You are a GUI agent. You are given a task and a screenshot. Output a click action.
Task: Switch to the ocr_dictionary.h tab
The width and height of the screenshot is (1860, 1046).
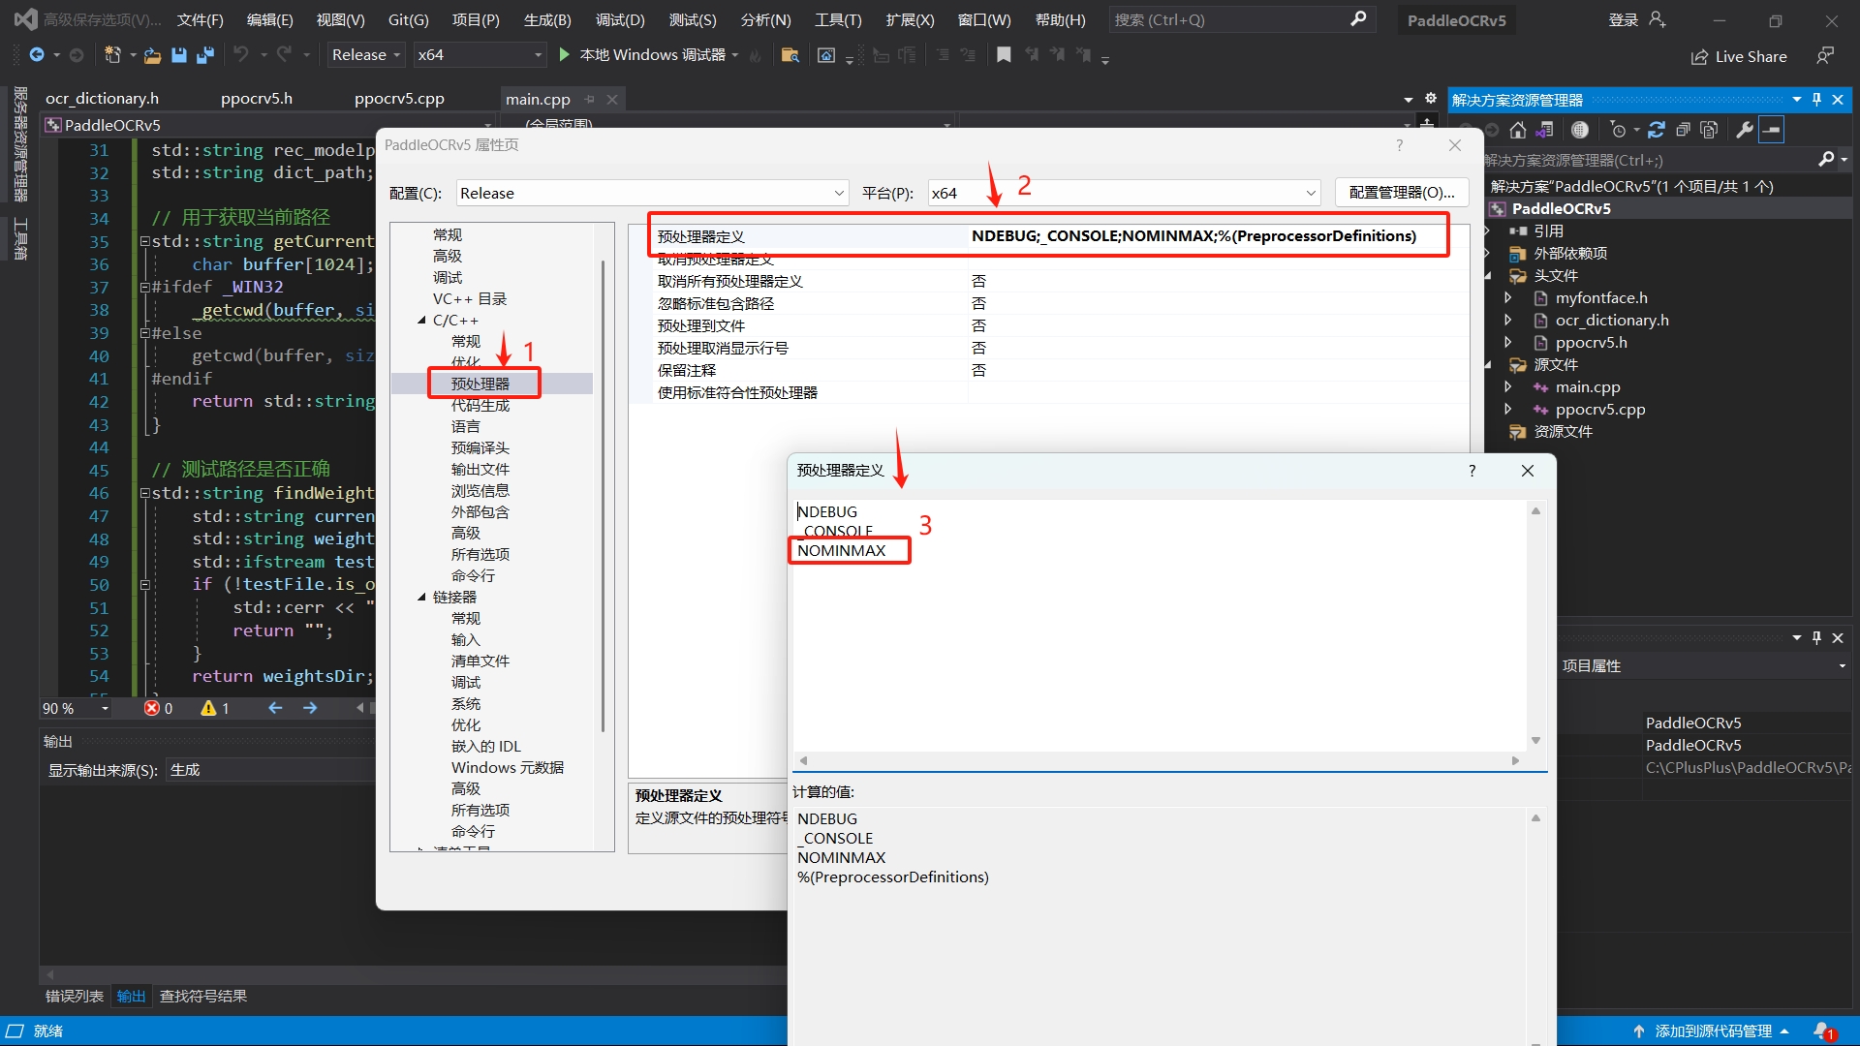(102, 99)
